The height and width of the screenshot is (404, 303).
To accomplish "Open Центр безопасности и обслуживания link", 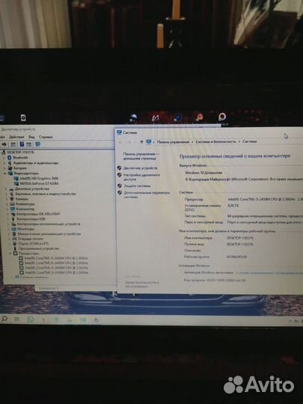I will (x=142, y=284).
